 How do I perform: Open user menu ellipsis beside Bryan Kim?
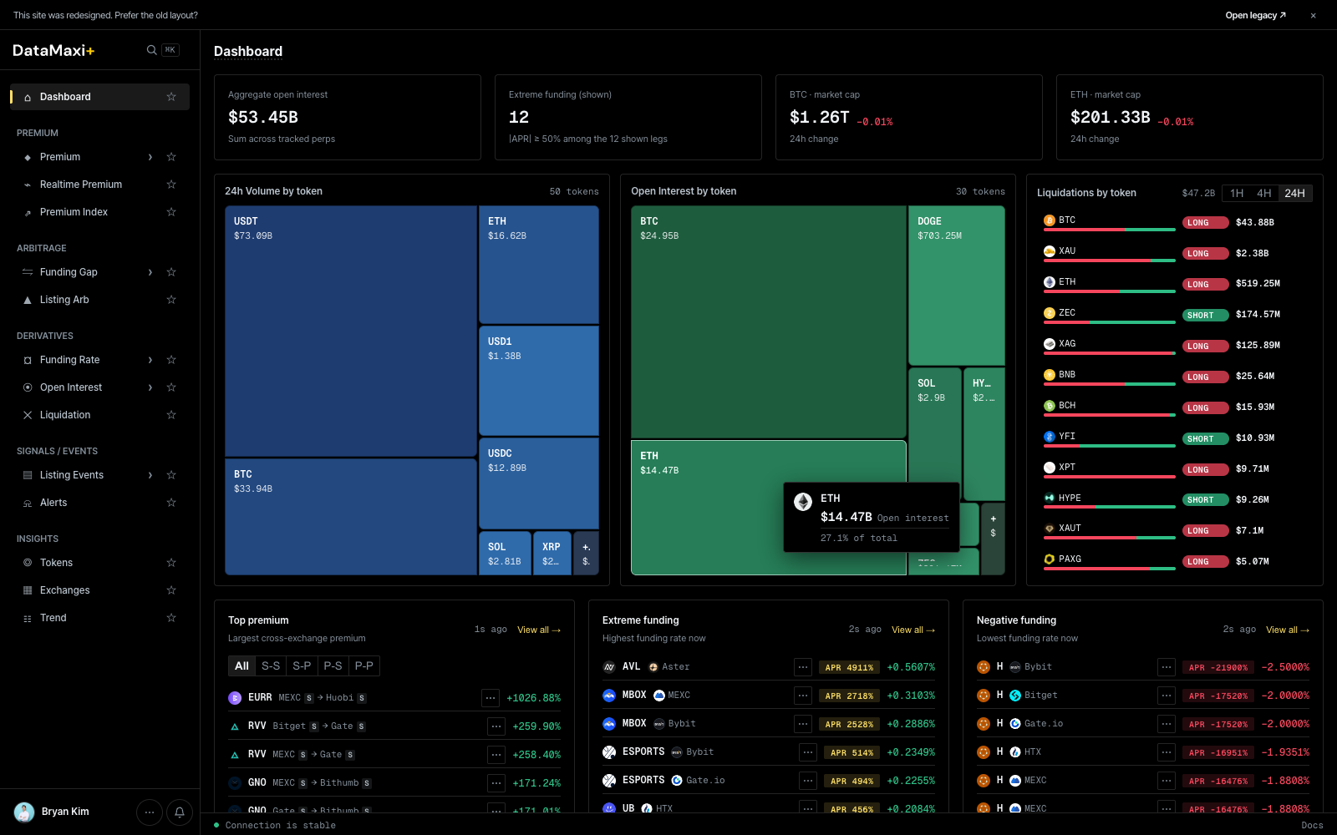click(x=150, y=812)
